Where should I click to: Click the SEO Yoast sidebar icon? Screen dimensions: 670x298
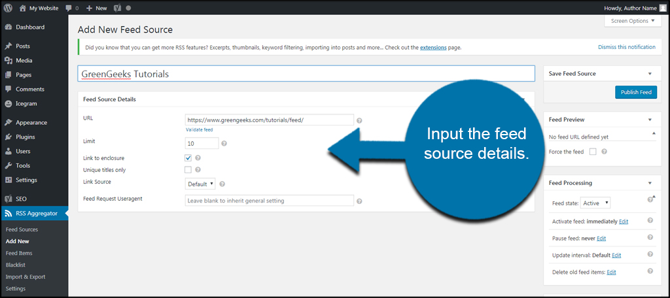click(x=8, y=199)
